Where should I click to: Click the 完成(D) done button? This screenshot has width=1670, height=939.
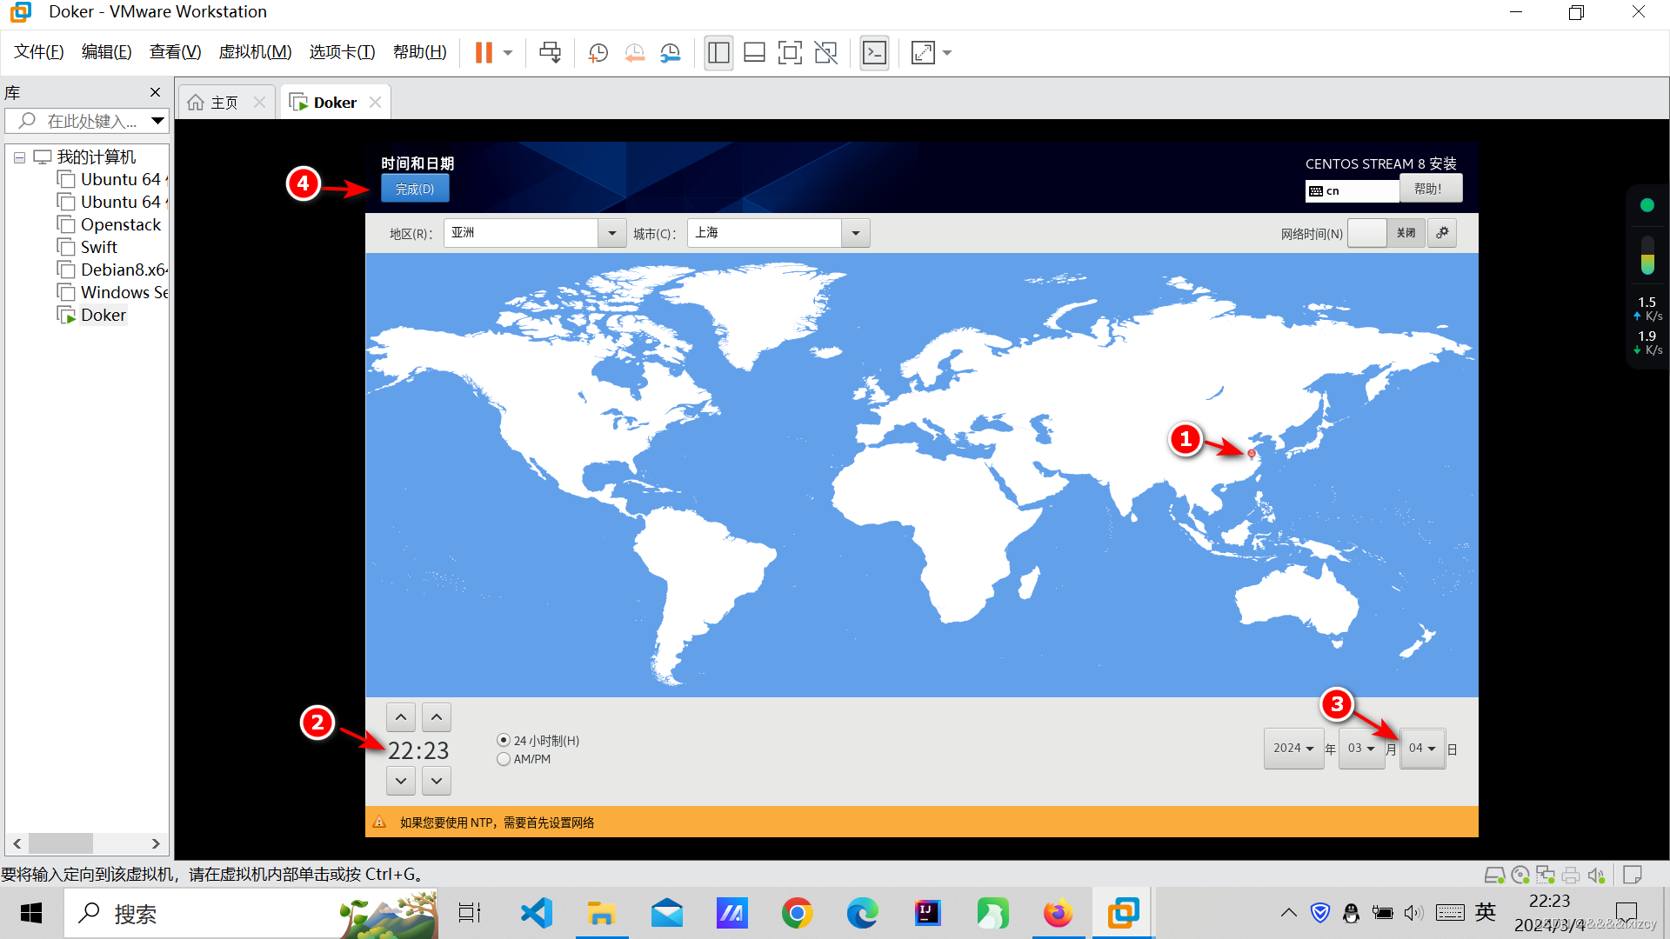[x=415, y=189]
